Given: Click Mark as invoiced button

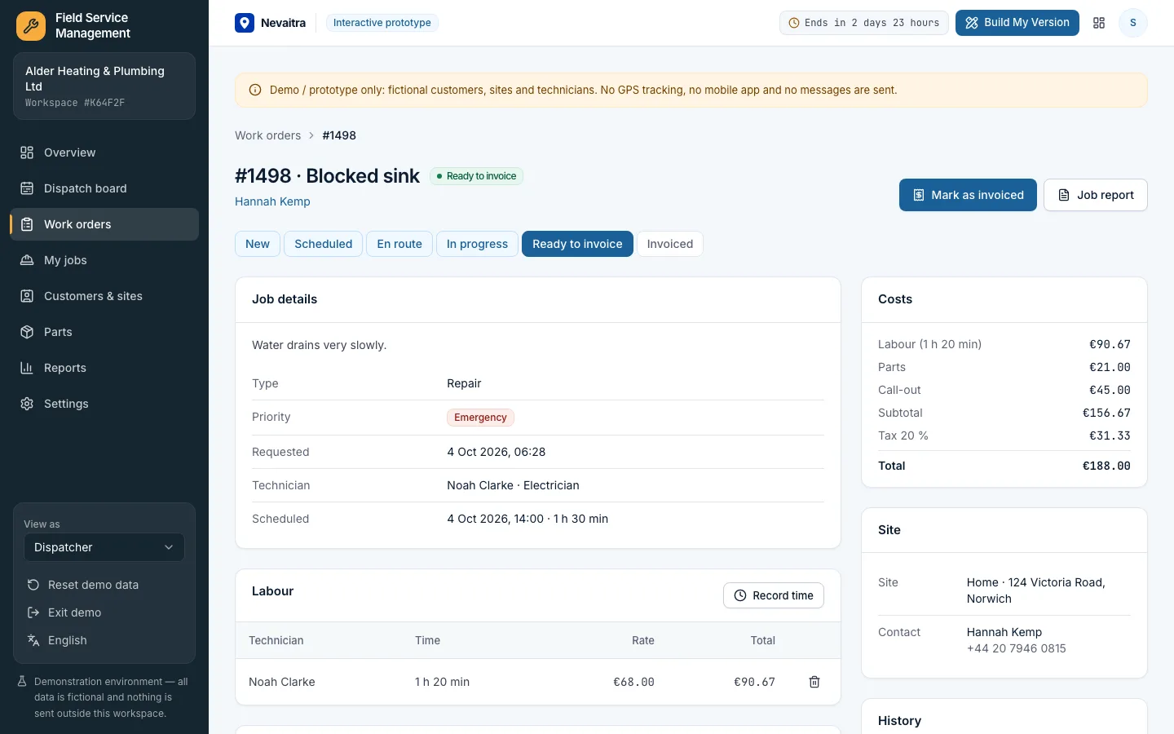Looking at the screenshot, I should coord(968,195).
